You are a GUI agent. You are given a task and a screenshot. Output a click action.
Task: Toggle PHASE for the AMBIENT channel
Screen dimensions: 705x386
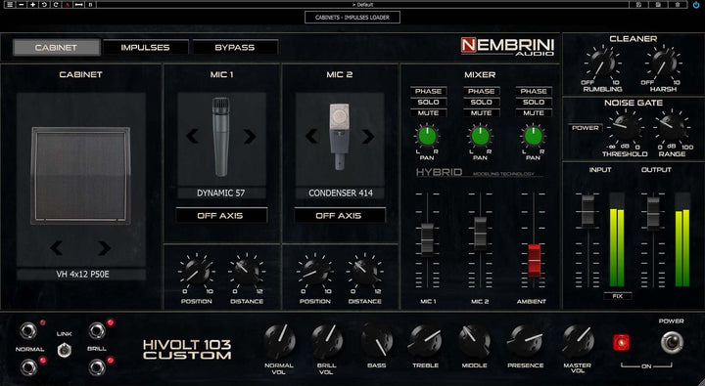pyautogui.click(x=534, y=91)
